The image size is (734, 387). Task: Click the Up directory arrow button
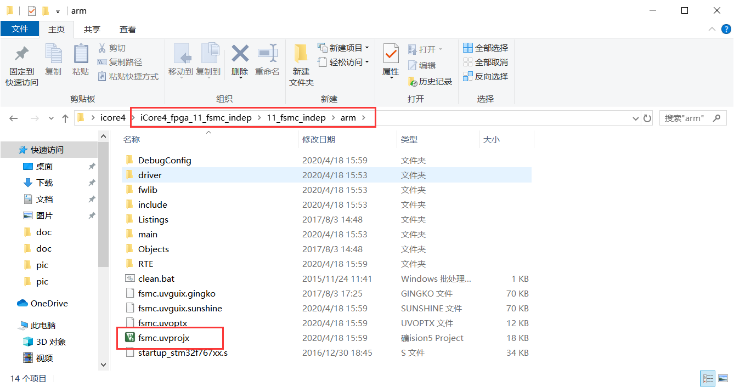point(65,118)
